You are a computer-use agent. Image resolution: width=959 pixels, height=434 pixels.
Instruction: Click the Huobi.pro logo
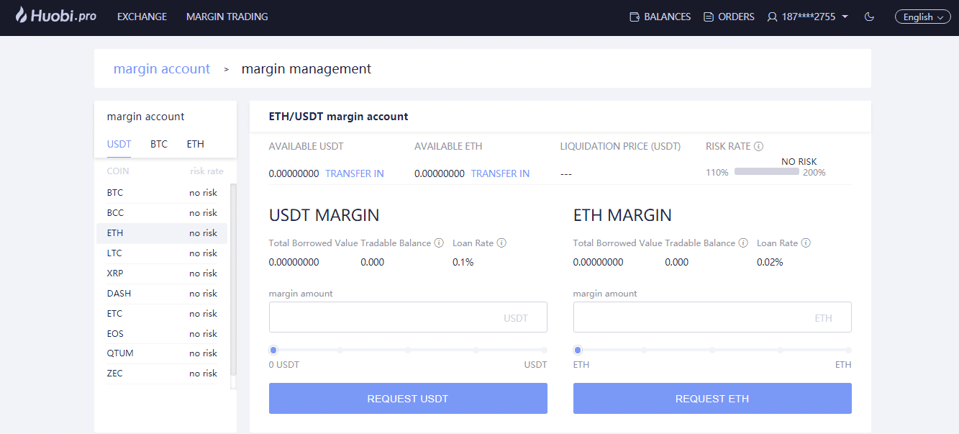[x=55, y=16]
